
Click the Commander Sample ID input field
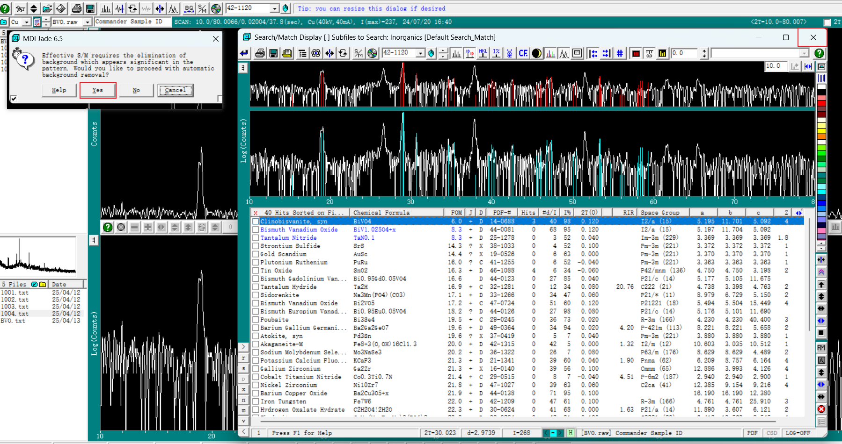[x=132, y=22]
